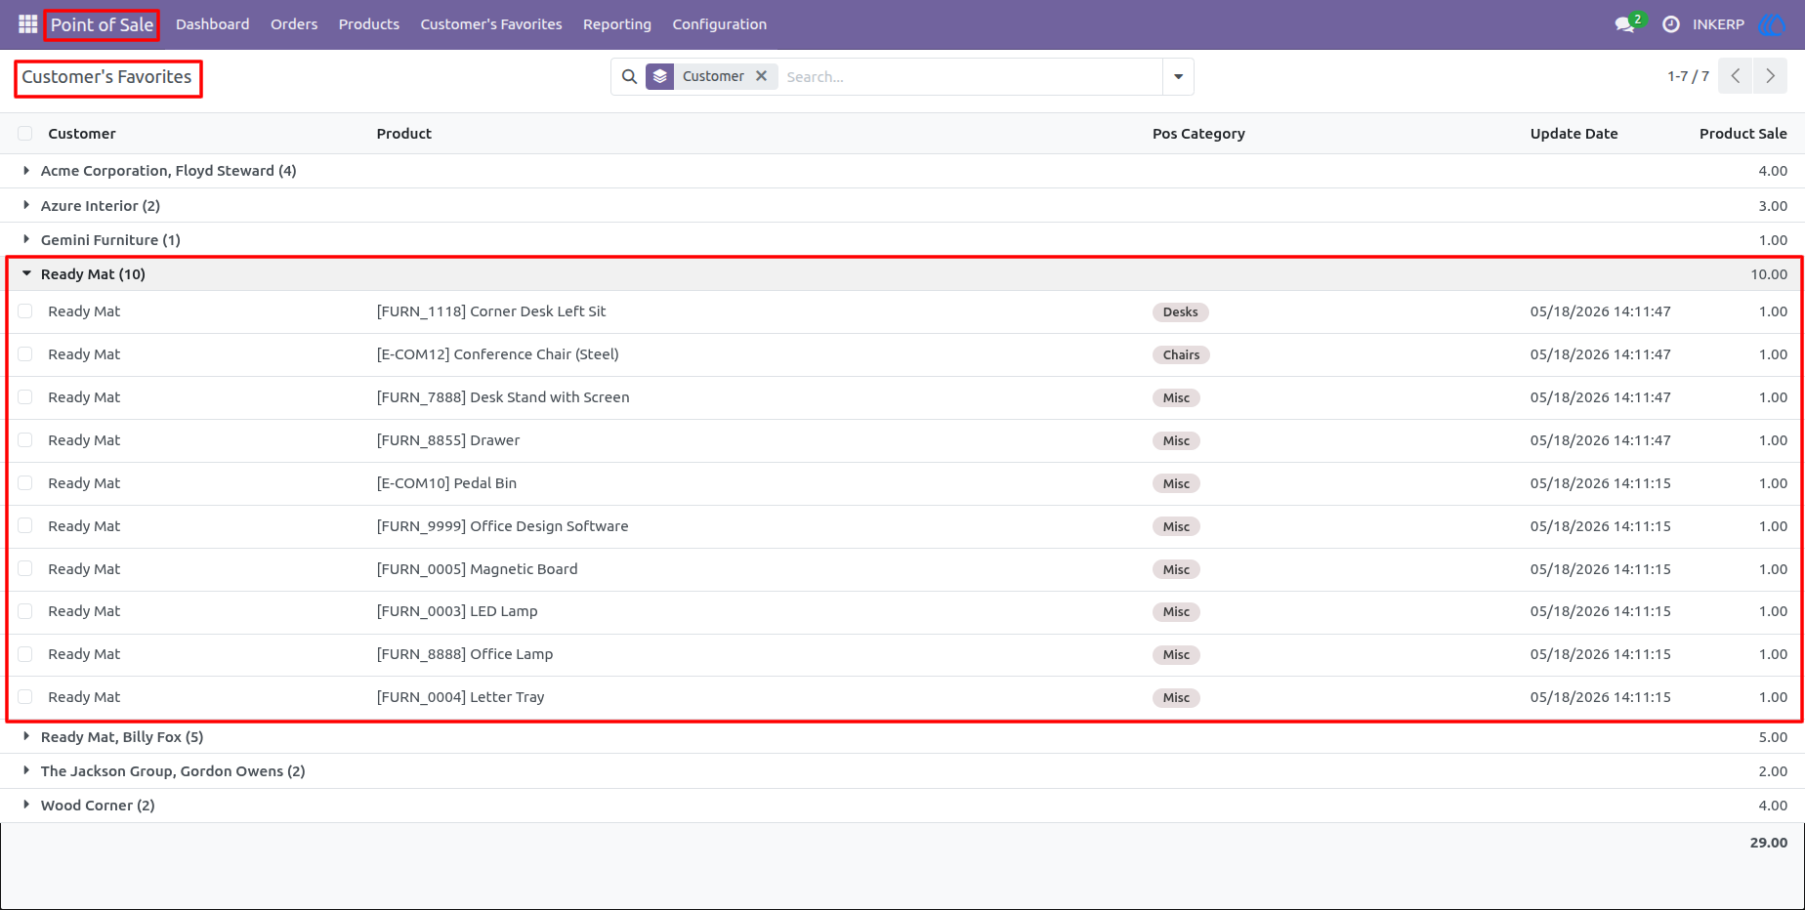Screen dimensions: 1805x910
Task: Toggle the select-all checkbox in the header
Action: point(25,134)
